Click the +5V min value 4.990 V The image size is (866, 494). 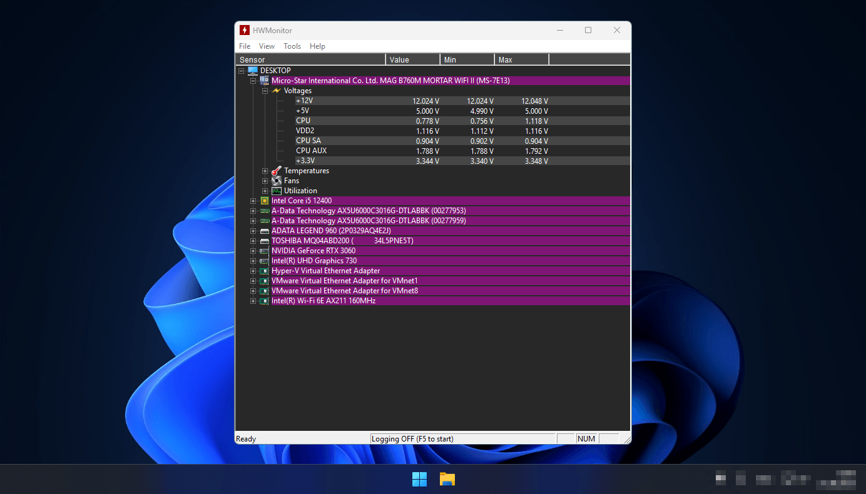tap(482, 111)
